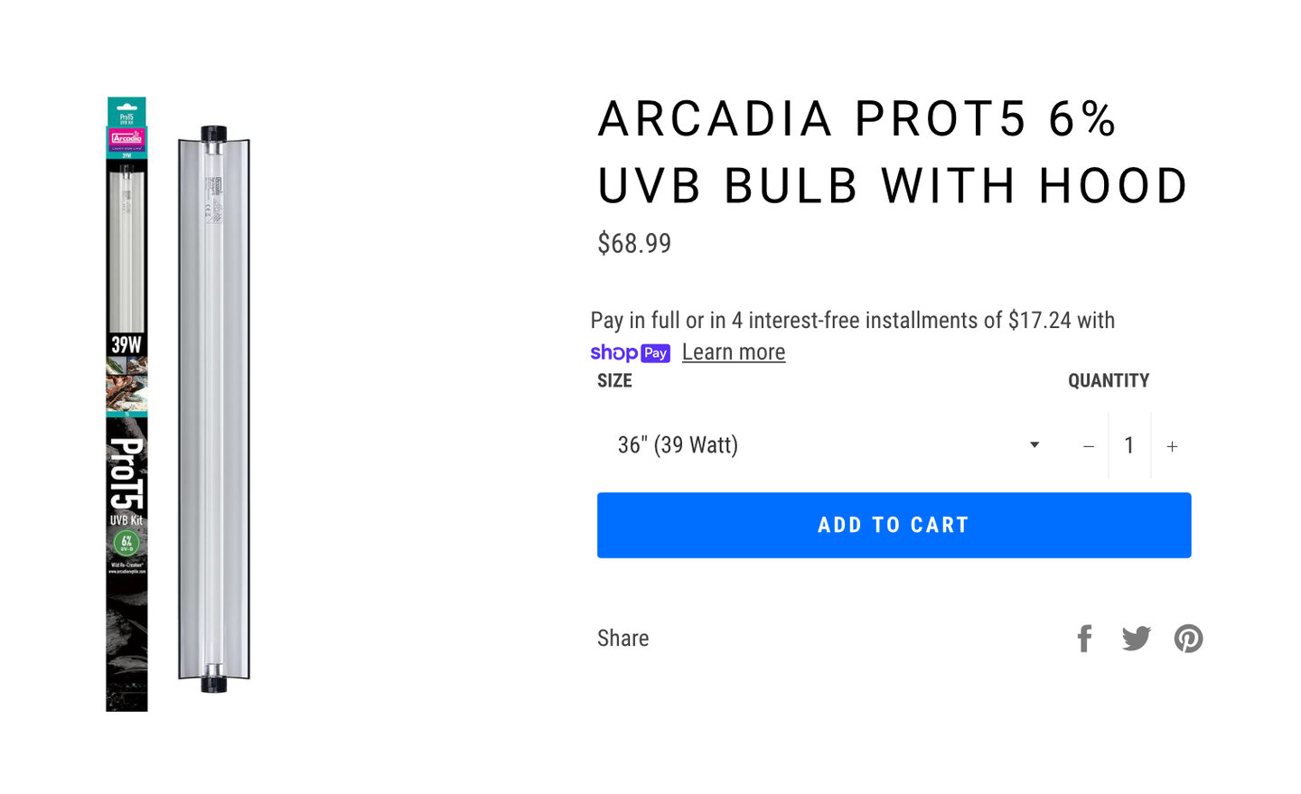Click the Shop Pay logo
Viewport: 1301px width, 794px height.
tap(630, 353)
